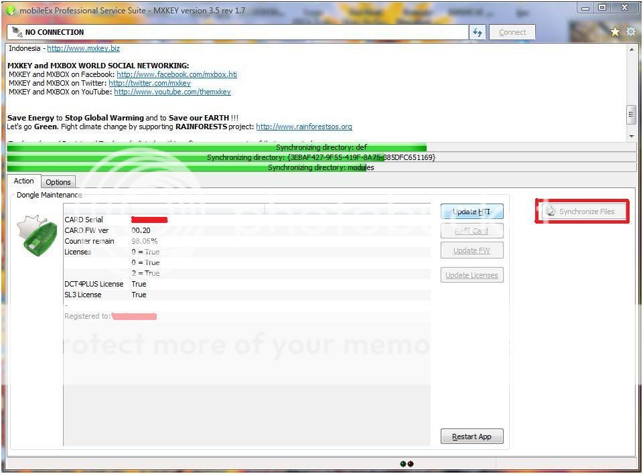The image size is (643, 474).
Task: Close the mobileEx window
Action: (624, 7)
